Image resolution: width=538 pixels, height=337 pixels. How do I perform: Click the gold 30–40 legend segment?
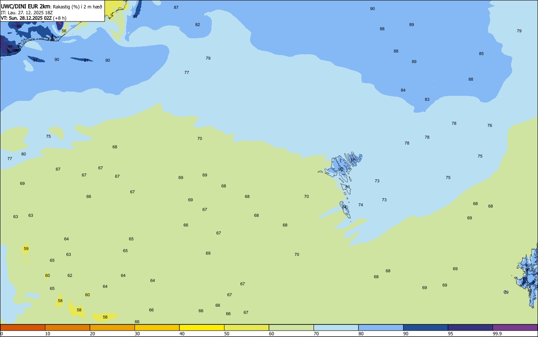(x=157, y=327)
